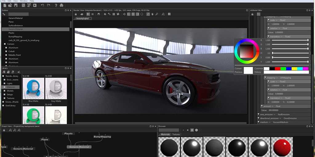This screenshot has height=157, width=315.
Task: Click the first Library toolbar icon
Action: pos(4,72)
